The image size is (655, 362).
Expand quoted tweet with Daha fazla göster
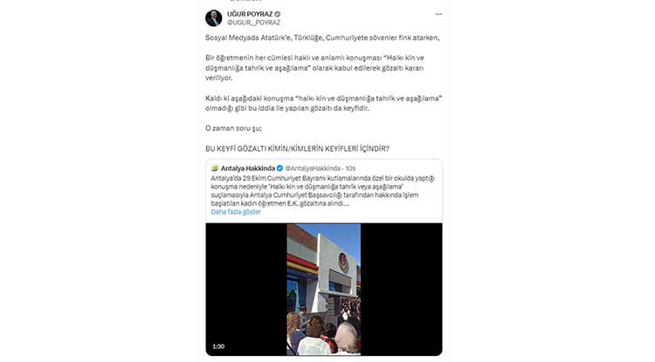click(x=236, y=212)
